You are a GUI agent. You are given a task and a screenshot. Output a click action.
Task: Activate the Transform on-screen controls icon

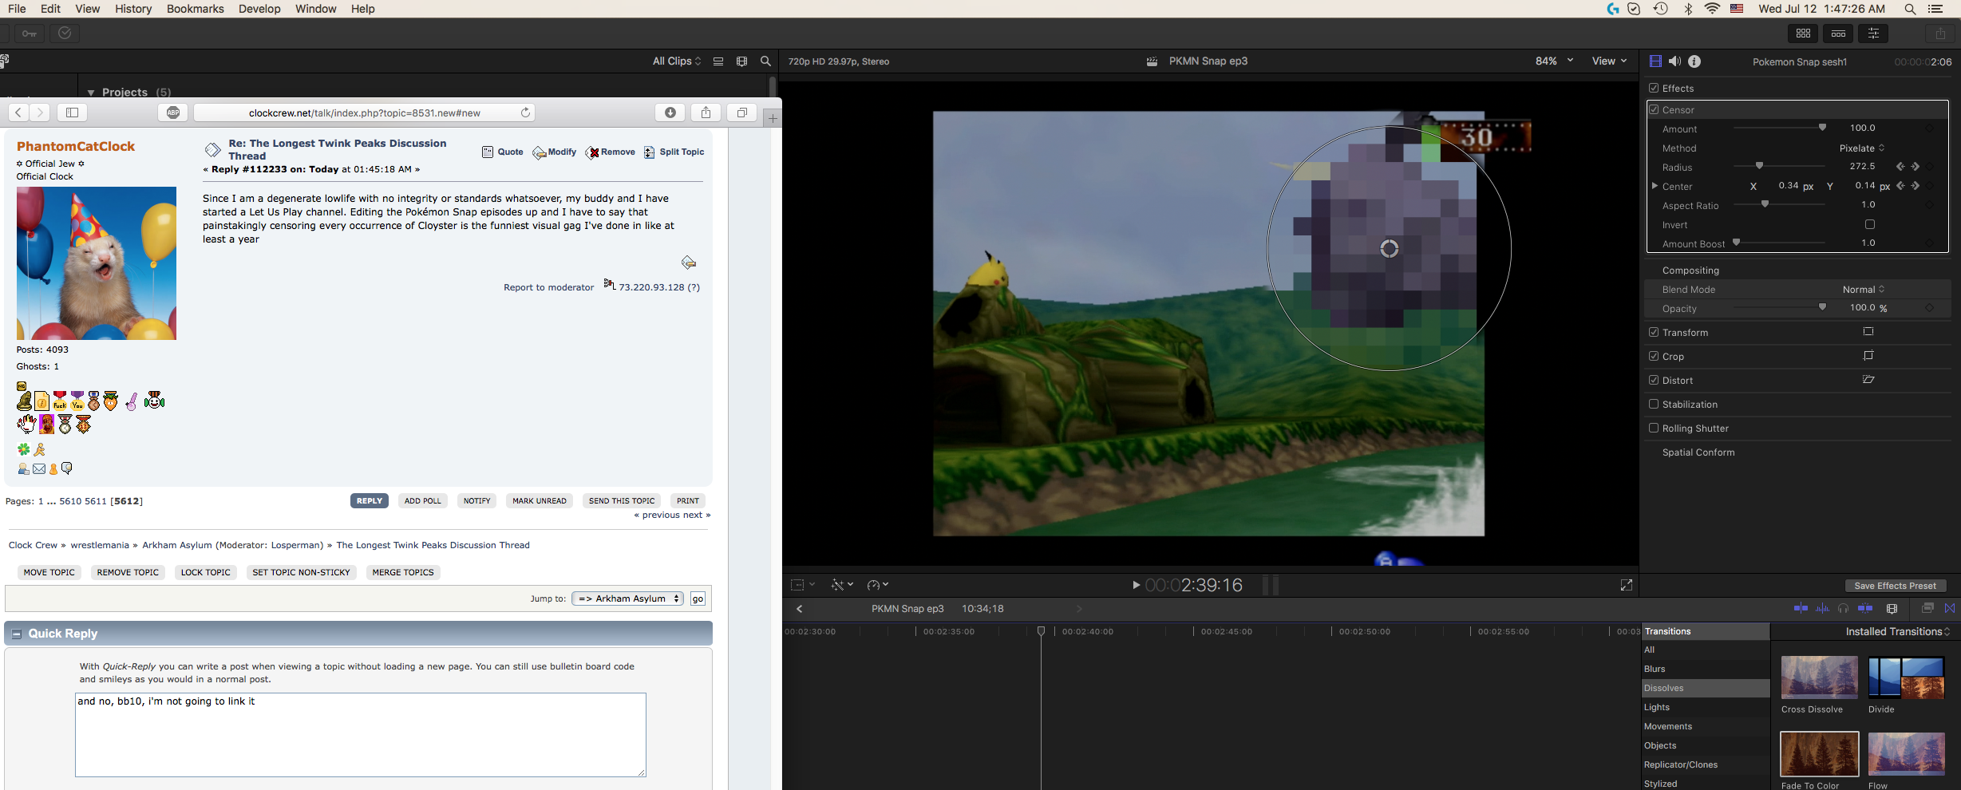(1868, 332)
